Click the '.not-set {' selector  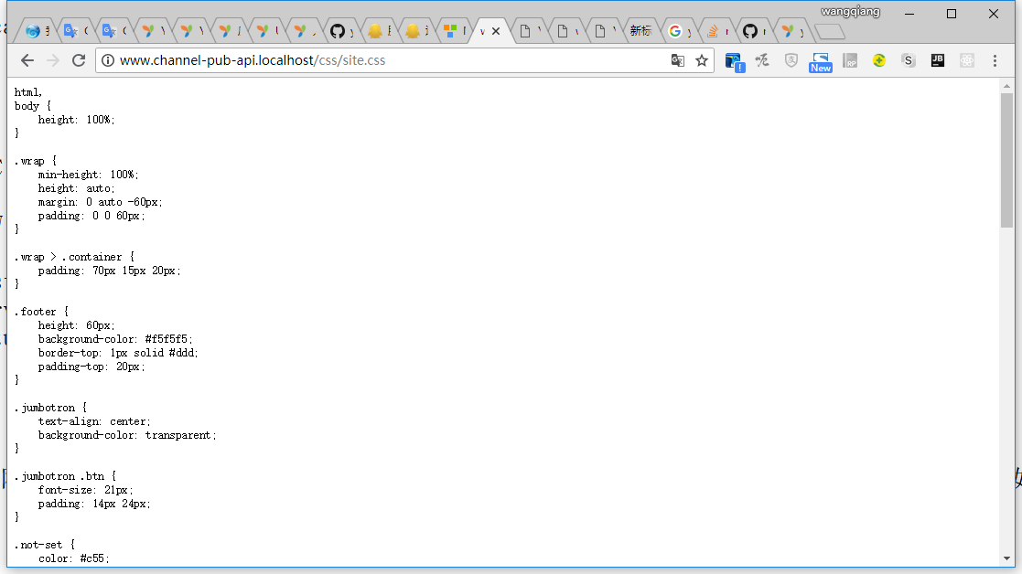pyautogui.click(x=44, y=545)
